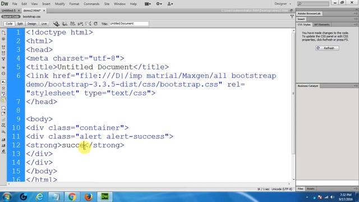Open the Commands menu
The image size is (359, 202).
coord(91,4)
